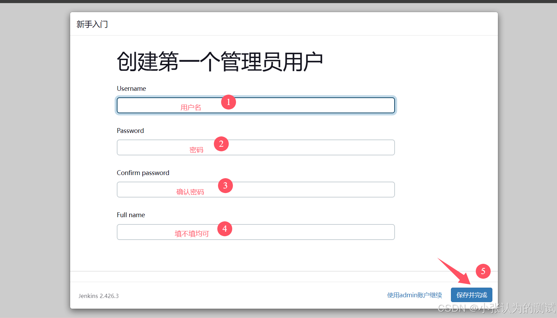Click the 创建第一个管理员用户 heading

pos(220,62)
